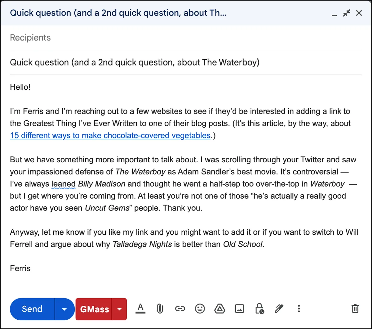Attach a file with paperclip icon
Image resolution: width=372 pixels, height=329 pixels.
coord(160,309)
